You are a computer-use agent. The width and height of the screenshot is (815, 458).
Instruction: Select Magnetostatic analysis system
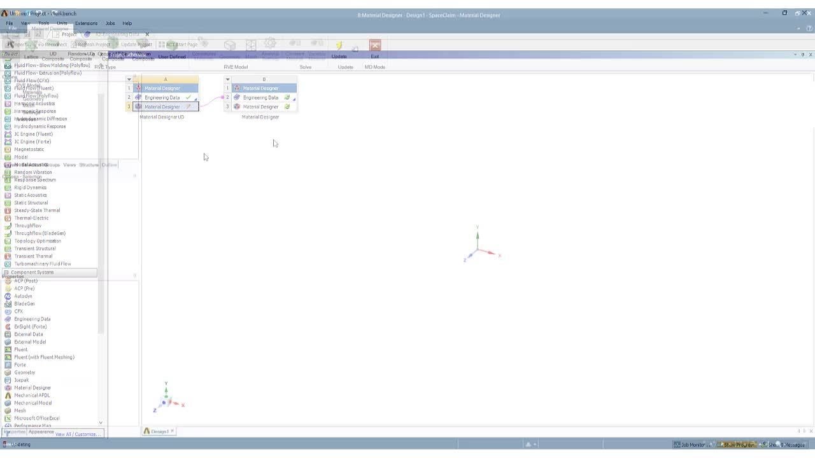(29, 149)
